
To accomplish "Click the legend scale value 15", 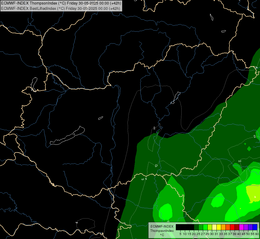I will [190, 234].
